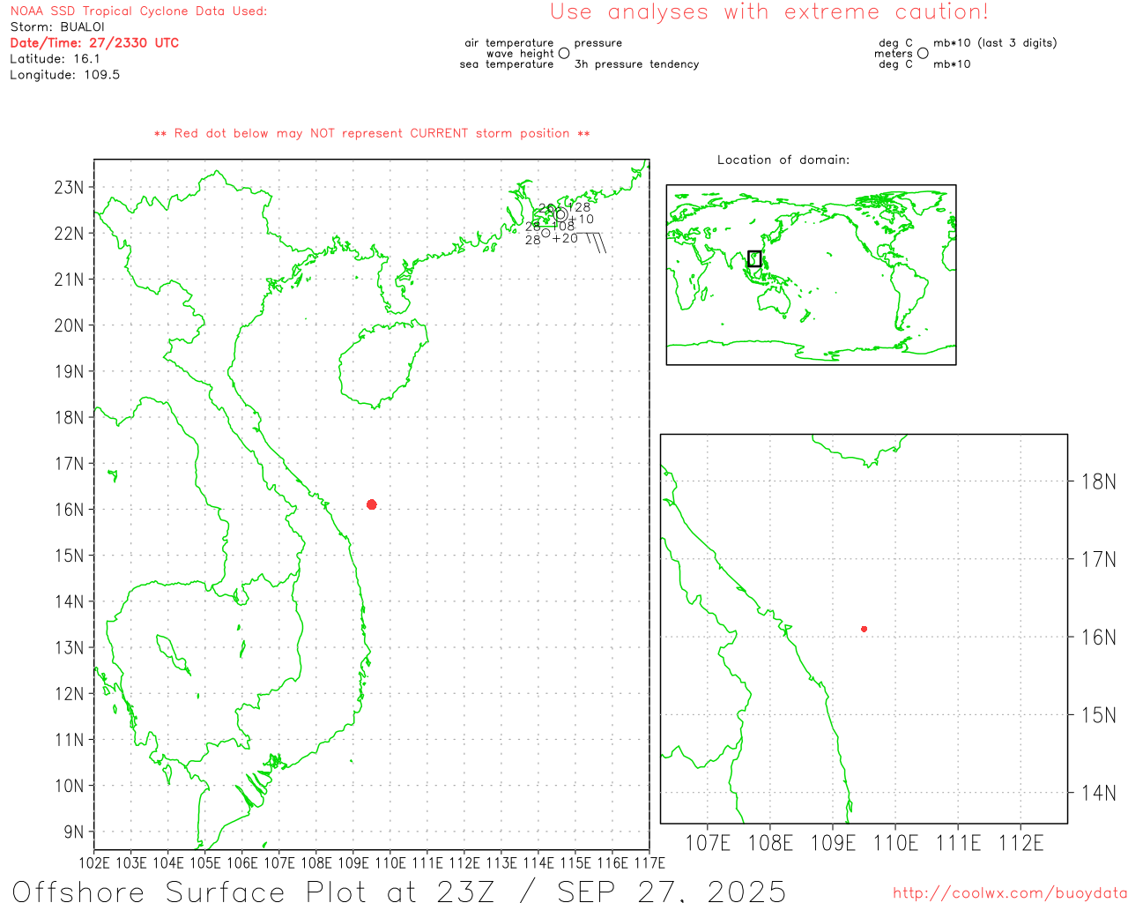The width and height of the screenshot is (1128, 903).
Task: Click the '9N' label on the main map axis
Action: click(74, 832)
